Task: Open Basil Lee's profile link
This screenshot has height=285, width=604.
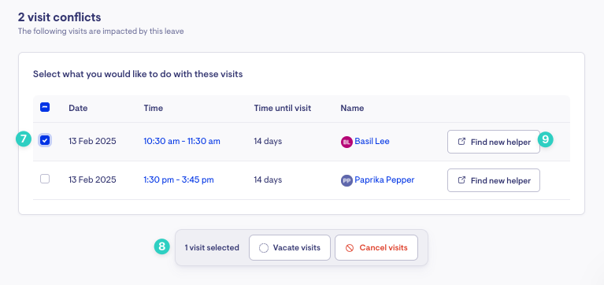Action: [x=372, y=142]
